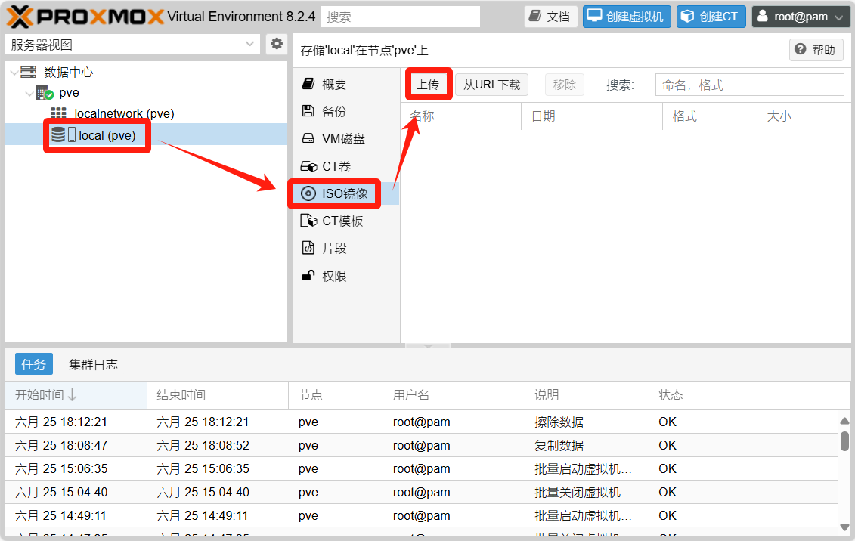Click the 从URL下载 button
The image size is (855, 541).
(491, 85)
